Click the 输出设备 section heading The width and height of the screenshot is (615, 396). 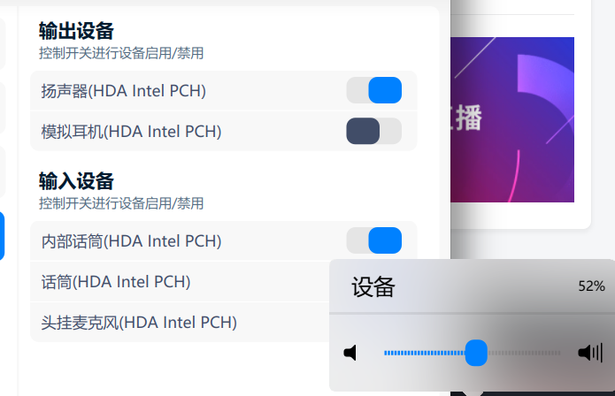click(x=76, y=31)
